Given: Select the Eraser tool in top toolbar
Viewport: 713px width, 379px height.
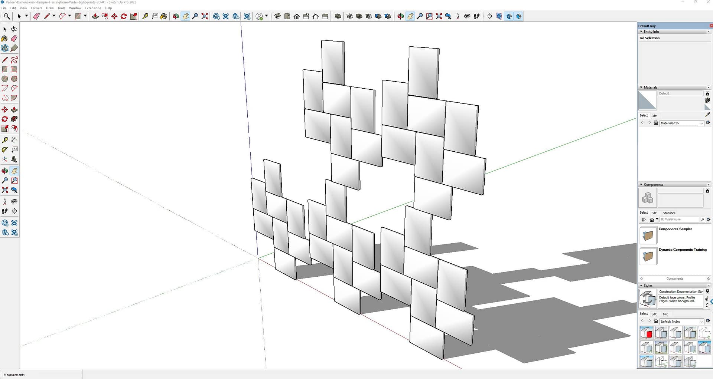Looking at the screenshot, I should [x=36, y=16].
